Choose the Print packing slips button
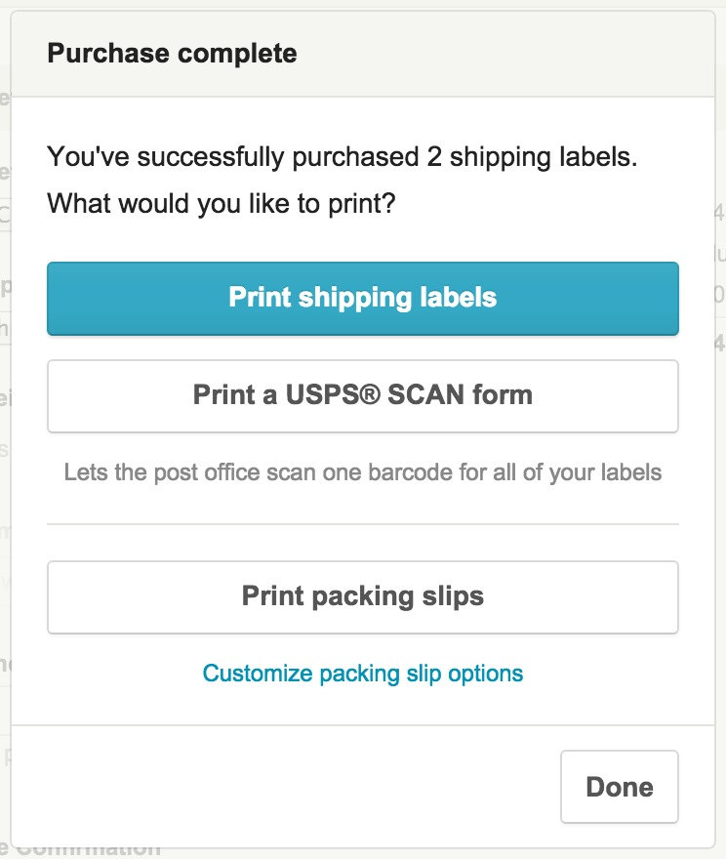 [x=362, y=597]
